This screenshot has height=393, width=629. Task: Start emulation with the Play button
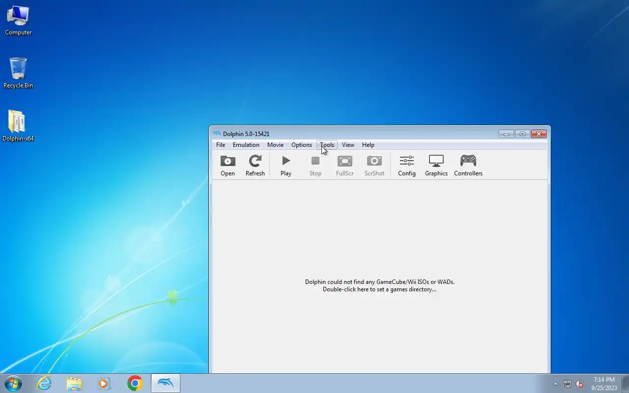[286, 166]
